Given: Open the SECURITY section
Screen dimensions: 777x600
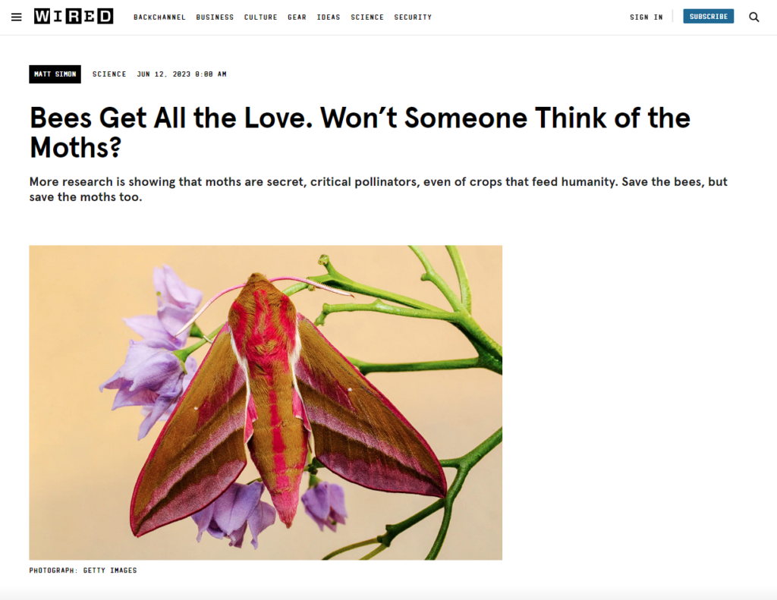Looking at the screenshot, I should pyautogui.click(x=413, y=17).
